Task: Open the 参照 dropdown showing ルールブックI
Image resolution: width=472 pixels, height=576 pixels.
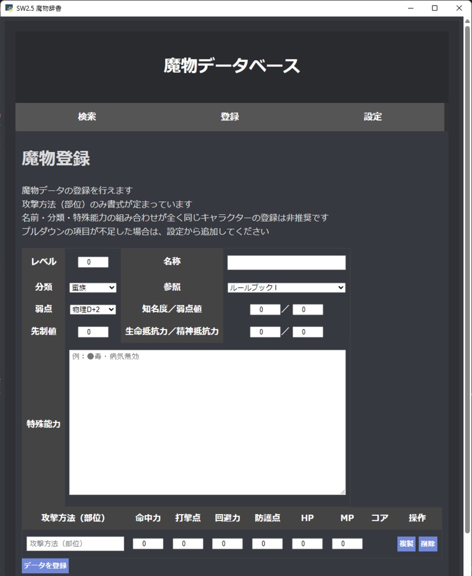Action: [x=287, y=287]
